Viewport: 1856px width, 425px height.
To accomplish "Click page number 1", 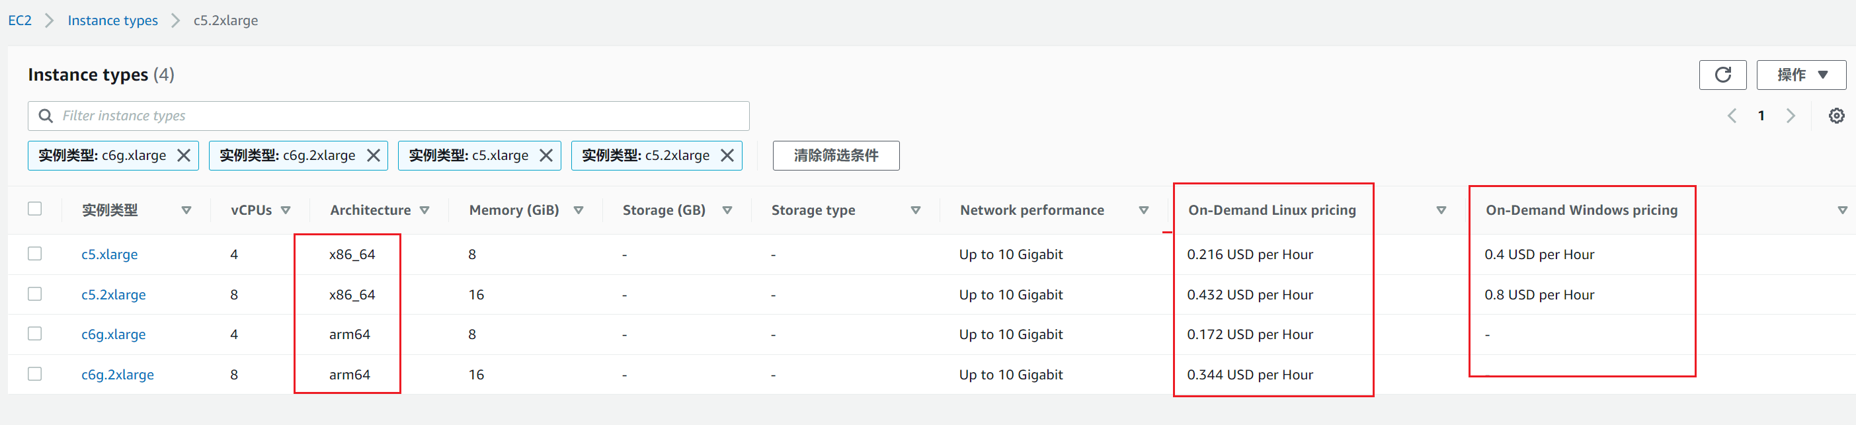I will 1761,115.
